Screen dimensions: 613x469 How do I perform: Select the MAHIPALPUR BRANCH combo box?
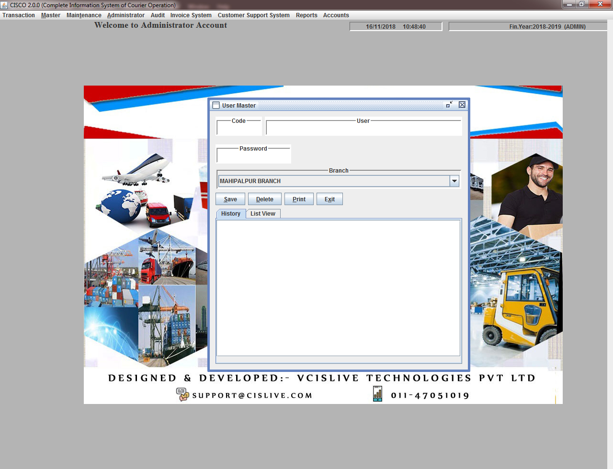[x=334, y=181]
